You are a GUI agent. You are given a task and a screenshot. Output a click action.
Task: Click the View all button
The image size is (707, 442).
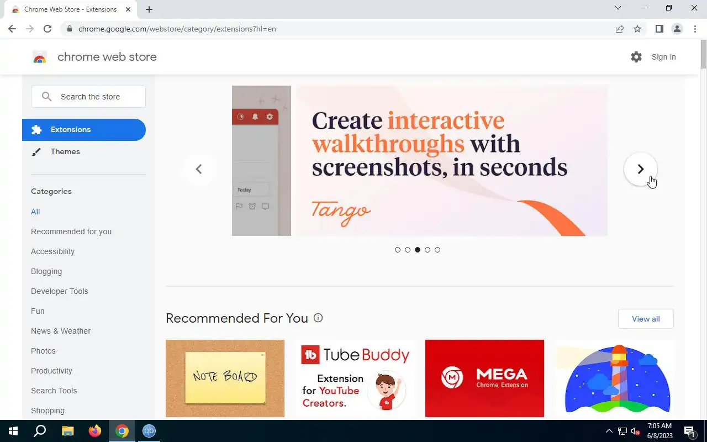pos(646,319)
